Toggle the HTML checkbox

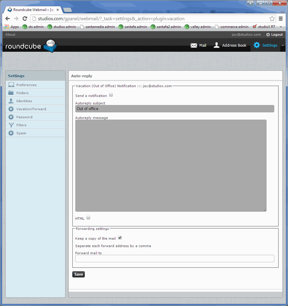tap(88, 218)
